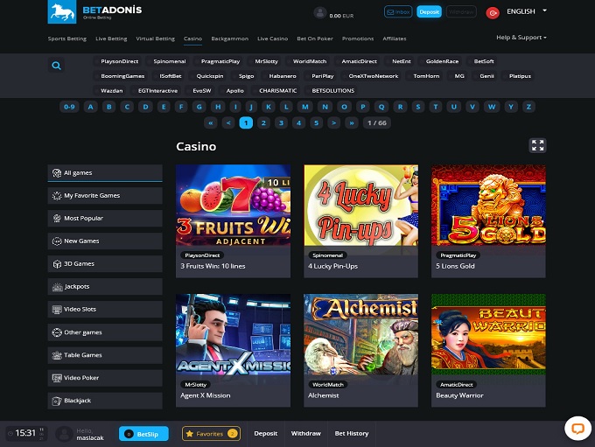This screenshot has height=447, width=595.
Task: Go to next page with > arrow
Action: click(333, 123)
